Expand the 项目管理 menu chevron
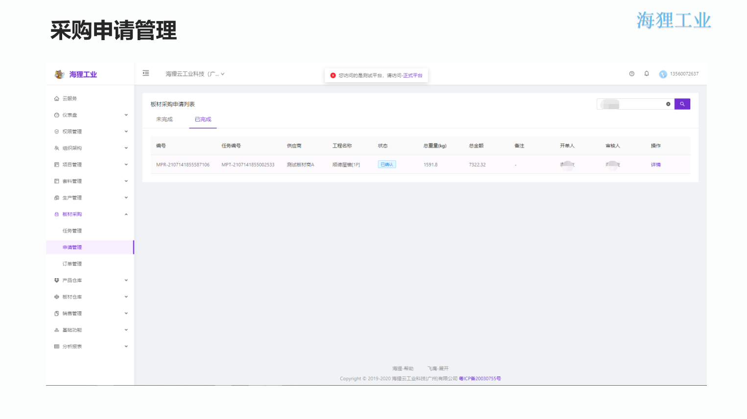 (126, 164)
